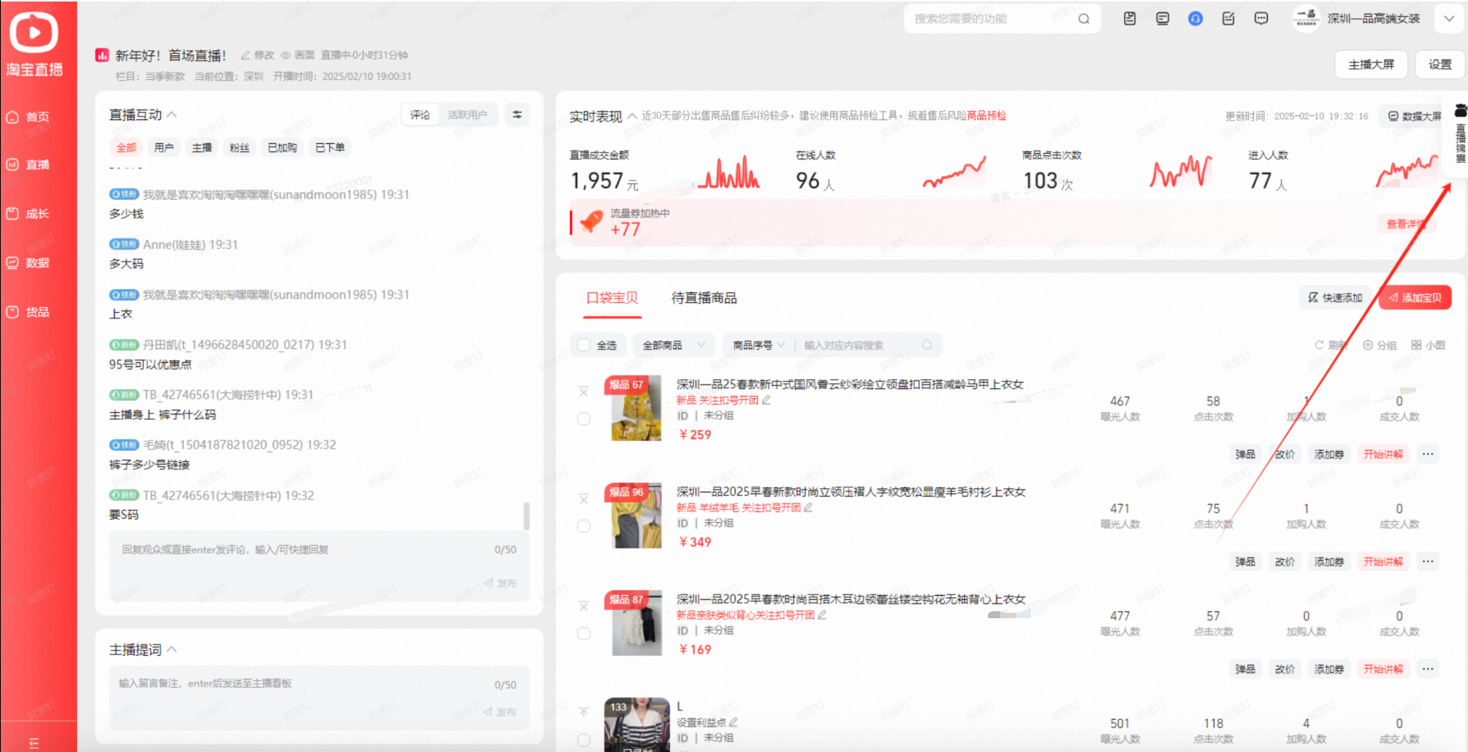Screen dimensions: 1468x752
Task: Click the 修改 pencil edit link
Action: click(x=257, y=55)
